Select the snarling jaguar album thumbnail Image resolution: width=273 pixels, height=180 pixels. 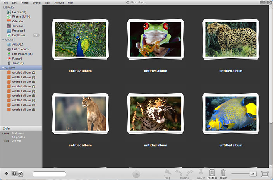156,113
